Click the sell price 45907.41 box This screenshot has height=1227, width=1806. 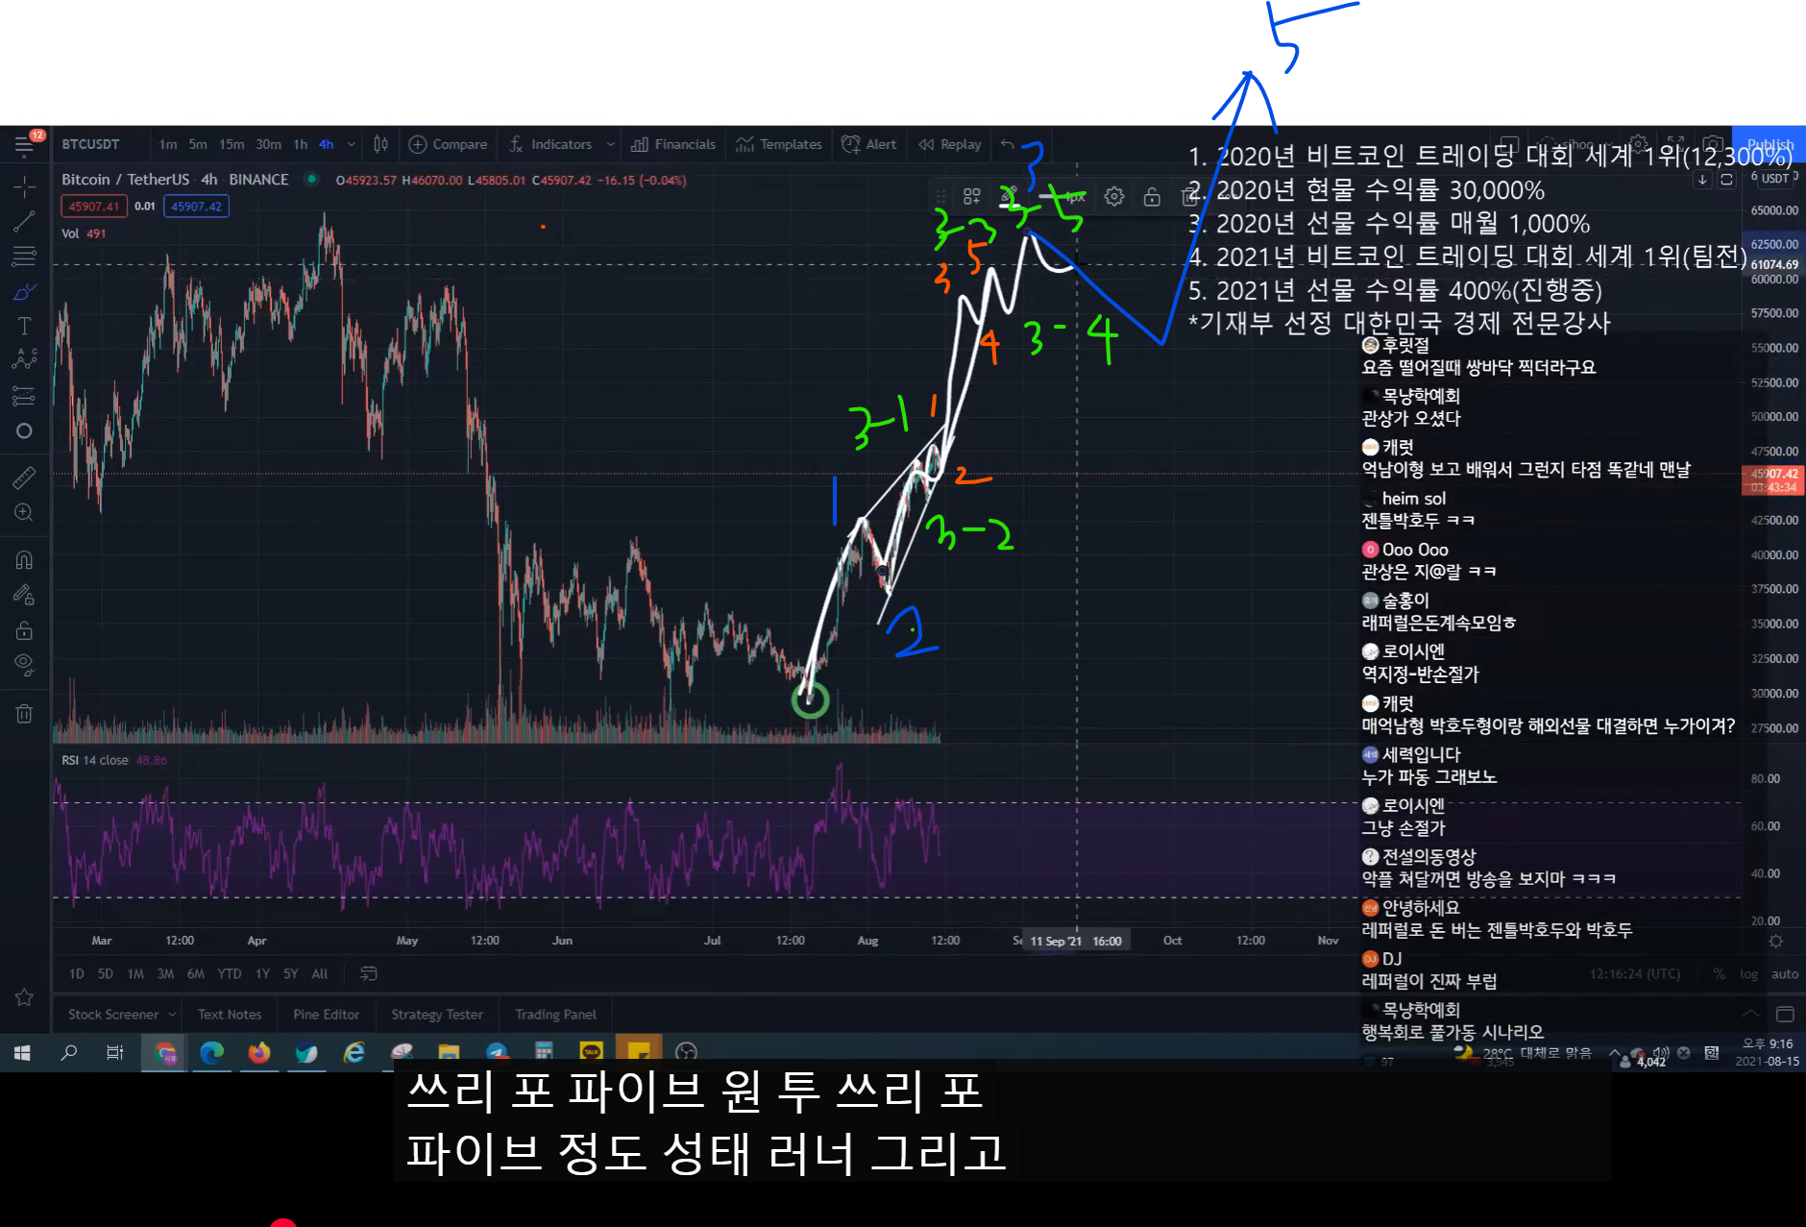94,206
